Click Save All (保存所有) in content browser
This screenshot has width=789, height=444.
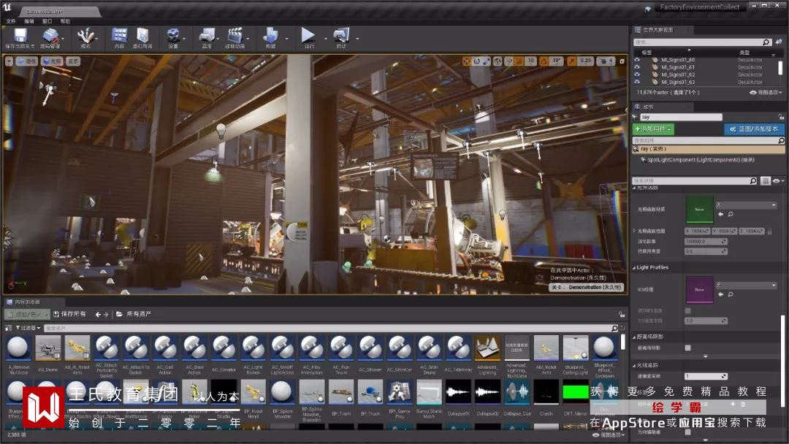[x=69, y=314]
